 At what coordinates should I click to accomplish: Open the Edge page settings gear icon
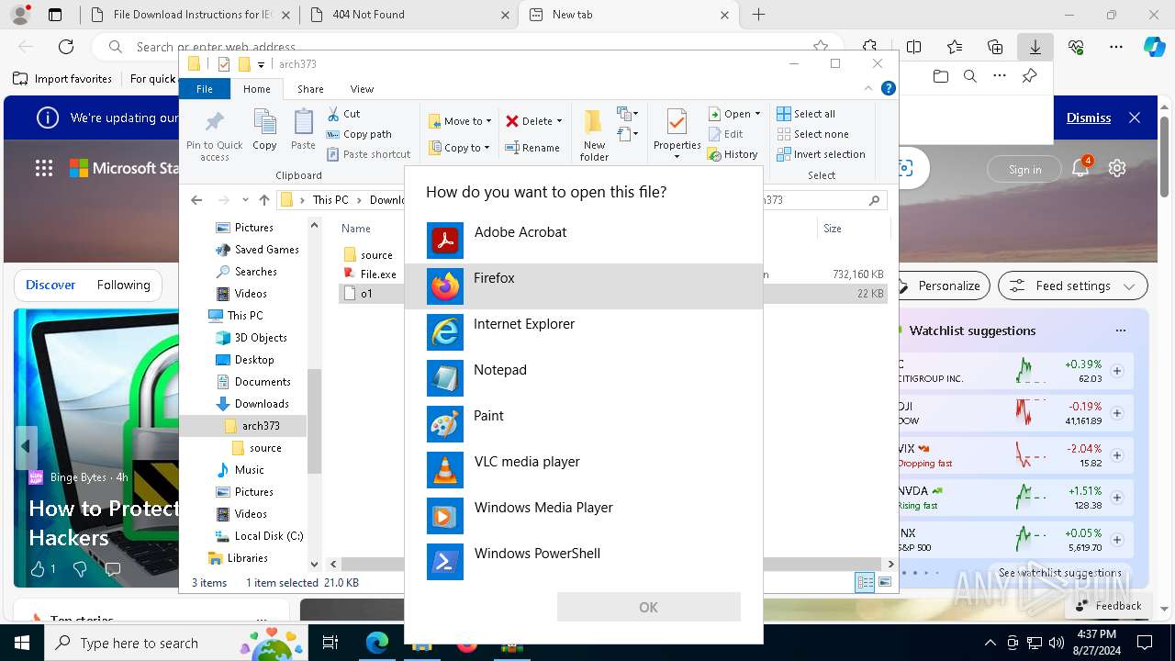pyautogui.click(x=1117, y=168)
